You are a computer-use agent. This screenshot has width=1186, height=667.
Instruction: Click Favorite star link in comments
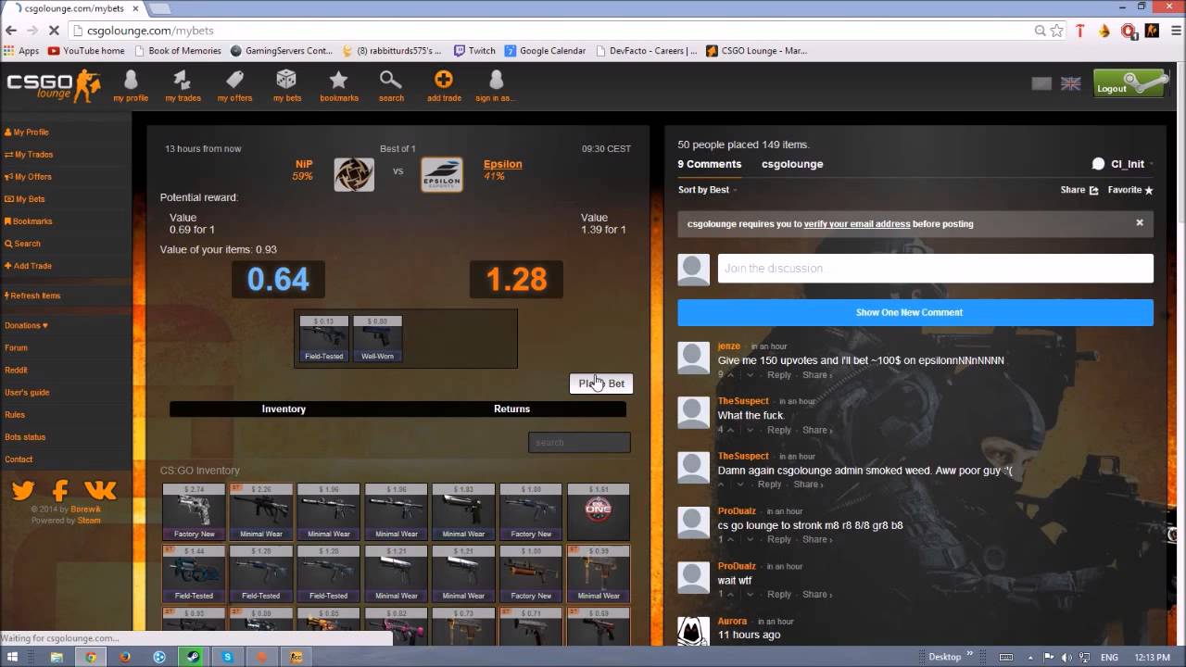tap(1130, 190)
